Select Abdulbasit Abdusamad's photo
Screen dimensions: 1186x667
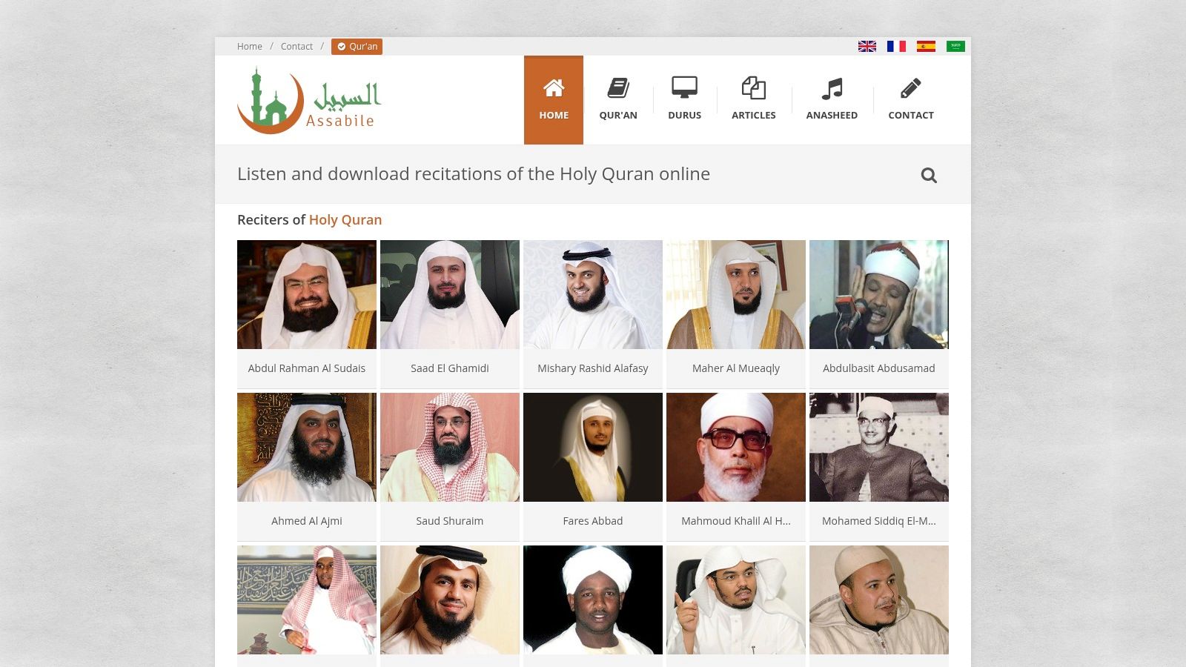(x=878, y=294)
